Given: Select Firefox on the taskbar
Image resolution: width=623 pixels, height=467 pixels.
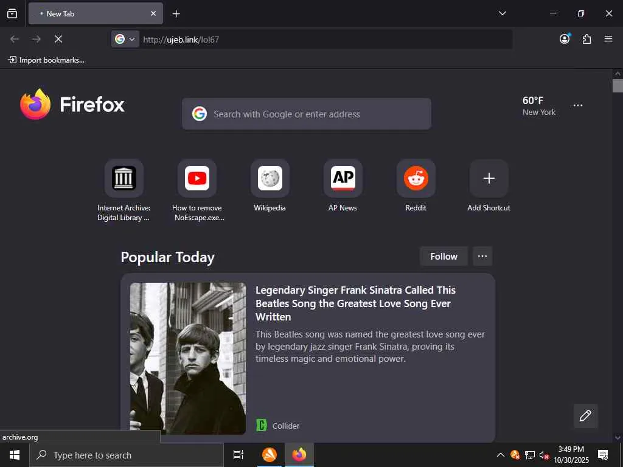Looking at the screenshot, I should click(x=299, y=455).
